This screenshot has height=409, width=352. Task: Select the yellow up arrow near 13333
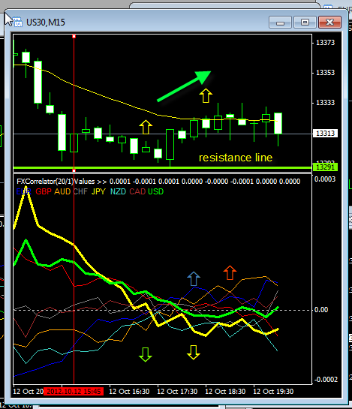point(206,95)
